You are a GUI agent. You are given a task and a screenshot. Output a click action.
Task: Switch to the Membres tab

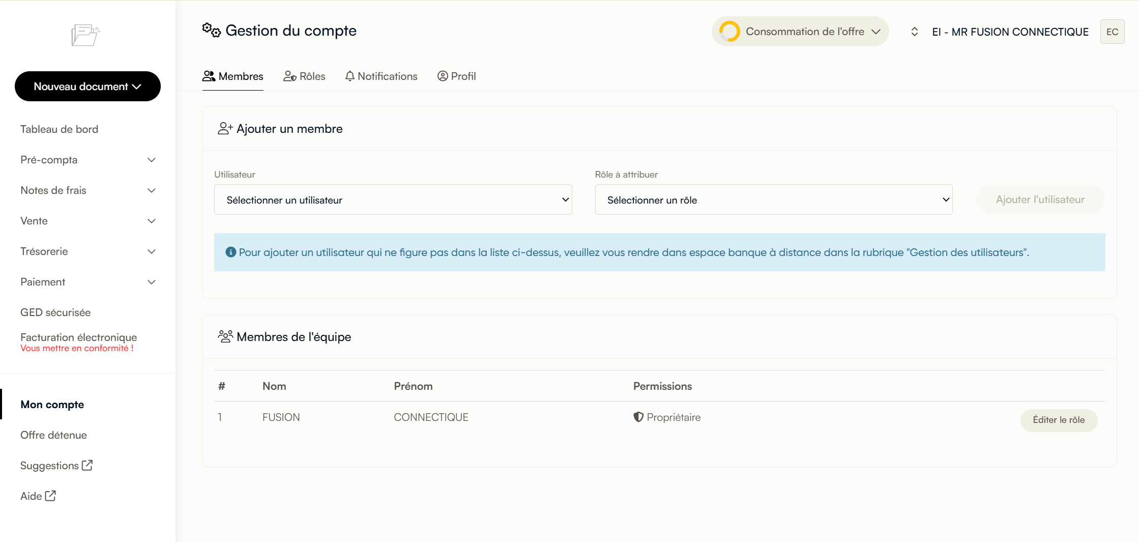[233, 76]
